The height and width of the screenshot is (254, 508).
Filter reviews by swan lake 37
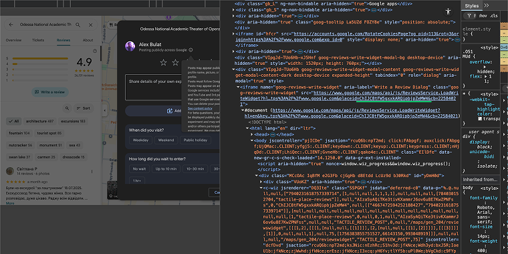point(19,157)
